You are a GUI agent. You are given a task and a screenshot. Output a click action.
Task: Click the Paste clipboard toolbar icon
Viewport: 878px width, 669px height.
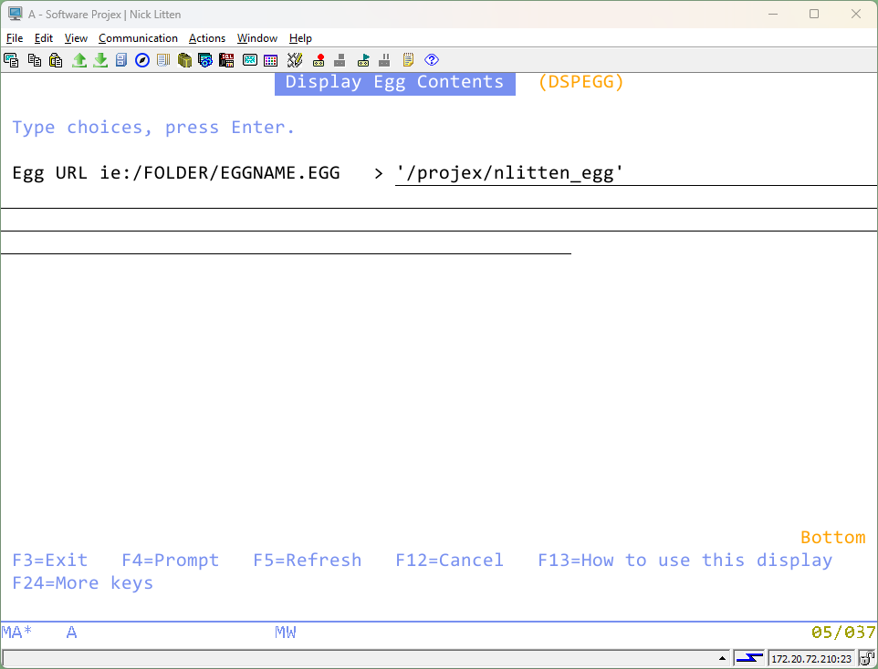(56, 60)
